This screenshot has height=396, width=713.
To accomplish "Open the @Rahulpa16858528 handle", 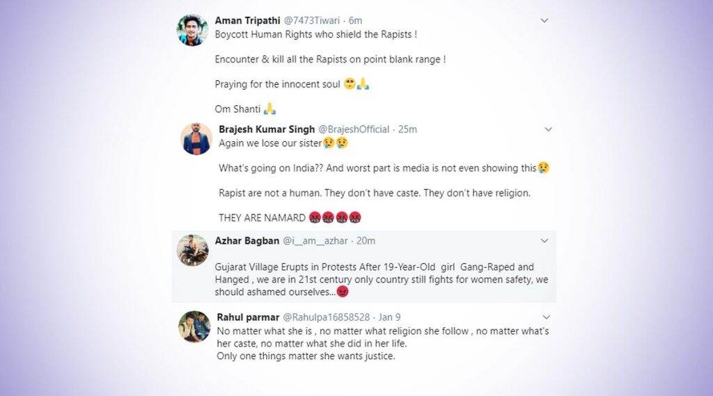I will (x=327, y=317).
